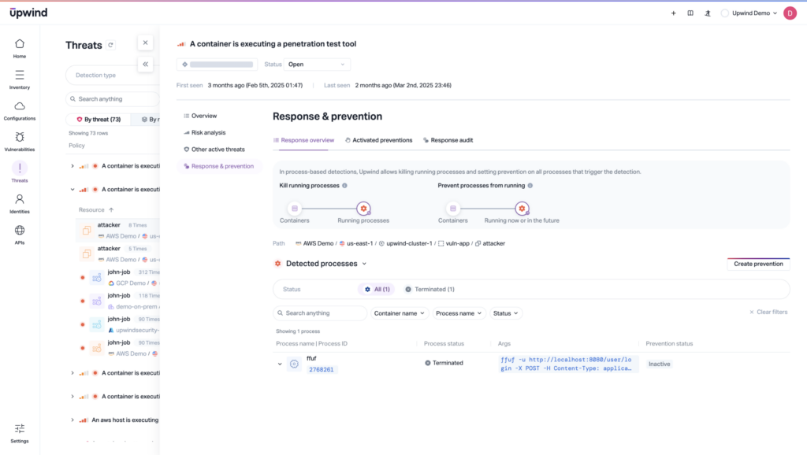
Task: Click info icon next to Kill running processes
Action: click(345, 186)
